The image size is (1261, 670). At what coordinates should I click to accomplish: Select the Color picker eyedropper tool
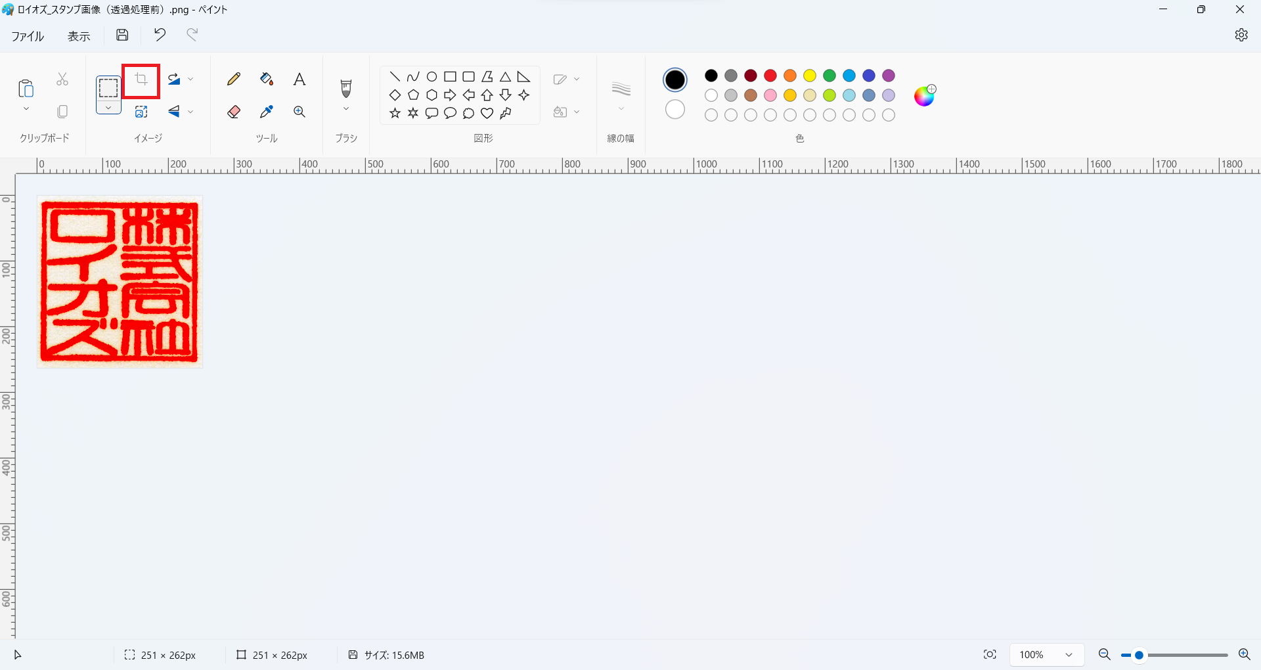point(267,112)
